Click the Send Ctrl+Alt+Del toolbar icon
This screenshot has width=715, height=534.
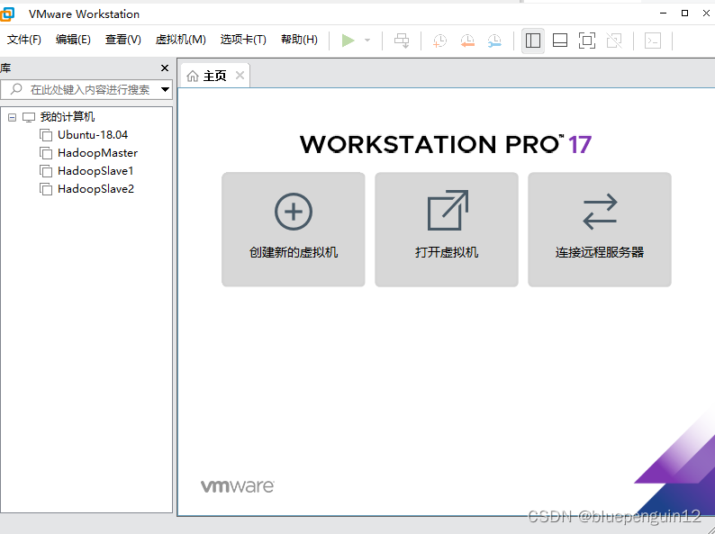[x=402, y=41]
